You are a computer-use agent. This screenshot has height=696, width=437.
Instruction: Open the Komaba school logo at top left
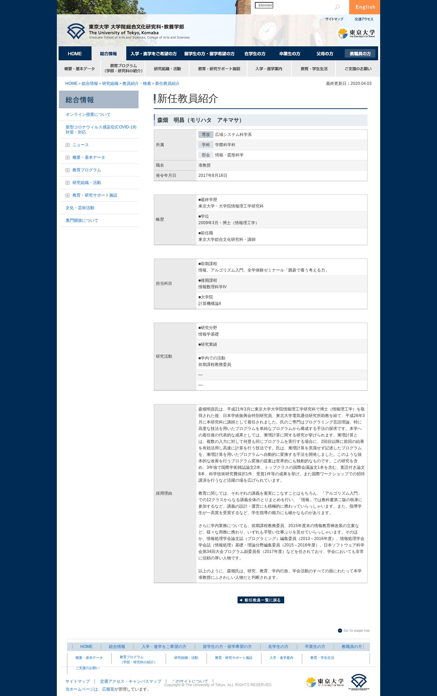coord(128,32)
